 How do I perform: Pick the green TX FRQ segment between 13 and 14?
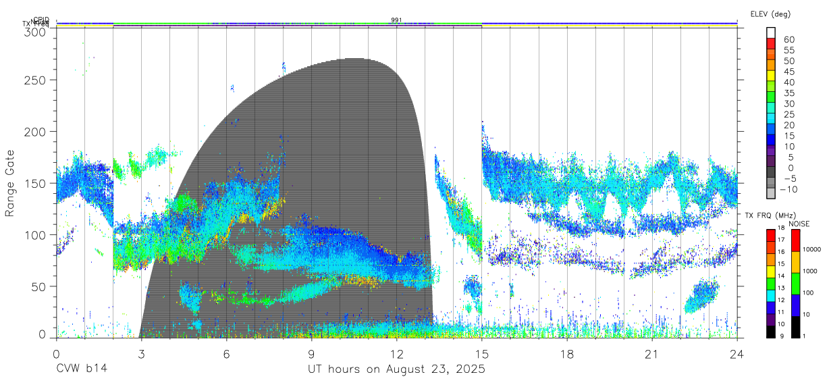click(x=771, y=284)
